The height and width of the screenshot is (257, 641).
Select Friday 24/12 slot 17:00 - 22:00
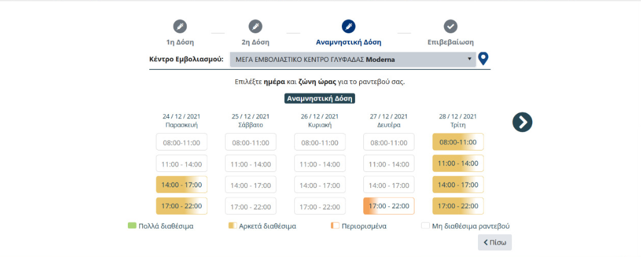point(181,206)
